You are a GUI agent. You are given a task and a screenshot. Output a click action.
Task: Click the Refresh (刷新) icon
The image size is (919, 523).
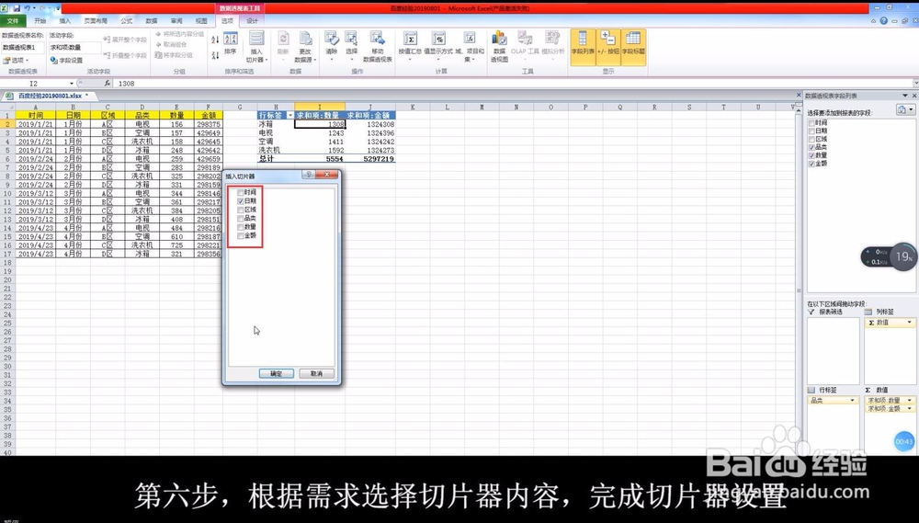click(x=283, y=44)
